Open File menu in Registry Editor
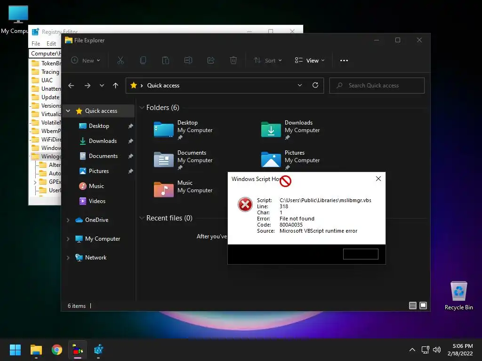 (36, 44)
